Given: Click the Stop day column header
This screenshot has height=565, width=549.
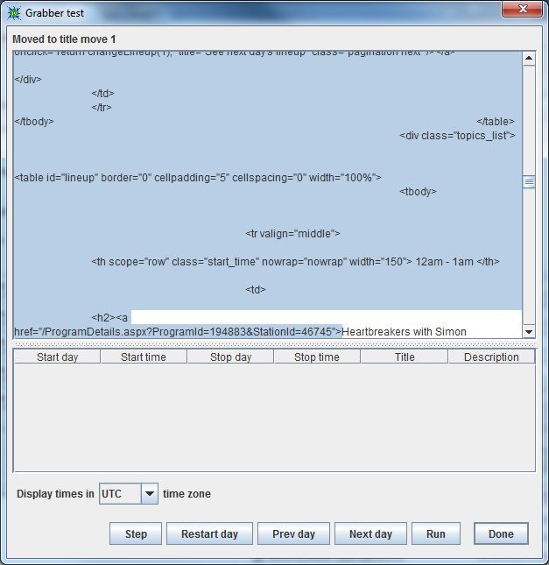Looking at the screenshot, I should [x=230, y=357].
